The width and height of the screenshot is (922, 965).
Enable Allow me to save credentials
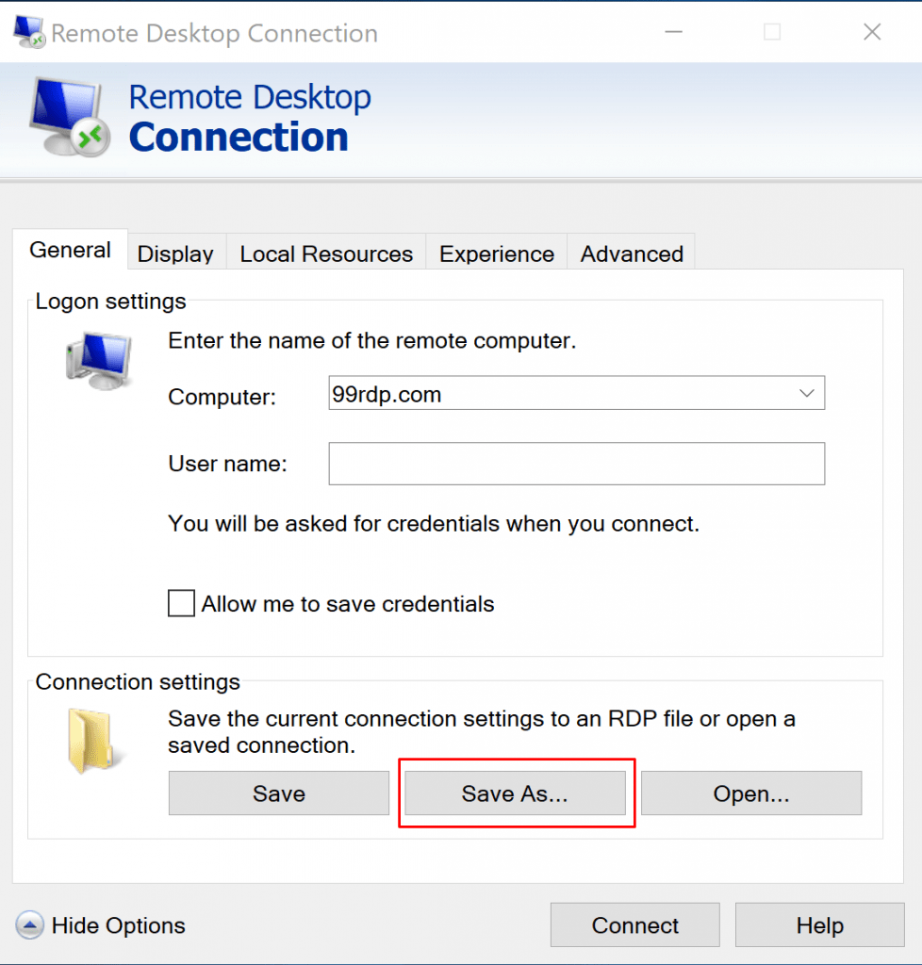point(182,603)
